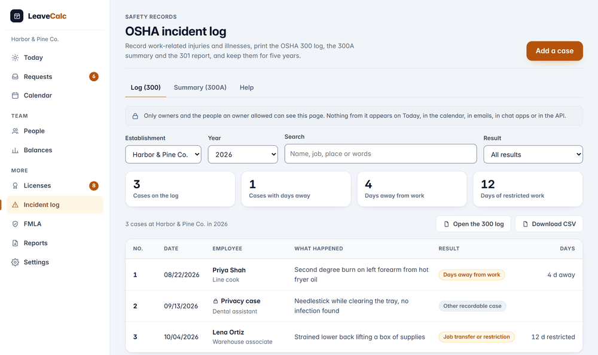This screenshot has height=355, width=598.
Task: Click the Open the 300 log button
Action: pyautogui.click(x=473, y=224)
